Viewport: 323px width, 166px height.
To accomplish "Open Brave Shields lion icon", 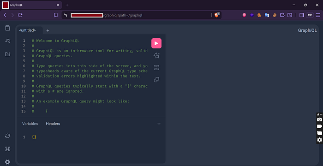I will pyautogui.click(x=216, y=15).
